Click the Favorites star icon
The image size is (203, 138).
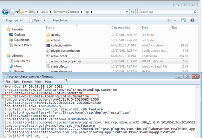9,29
